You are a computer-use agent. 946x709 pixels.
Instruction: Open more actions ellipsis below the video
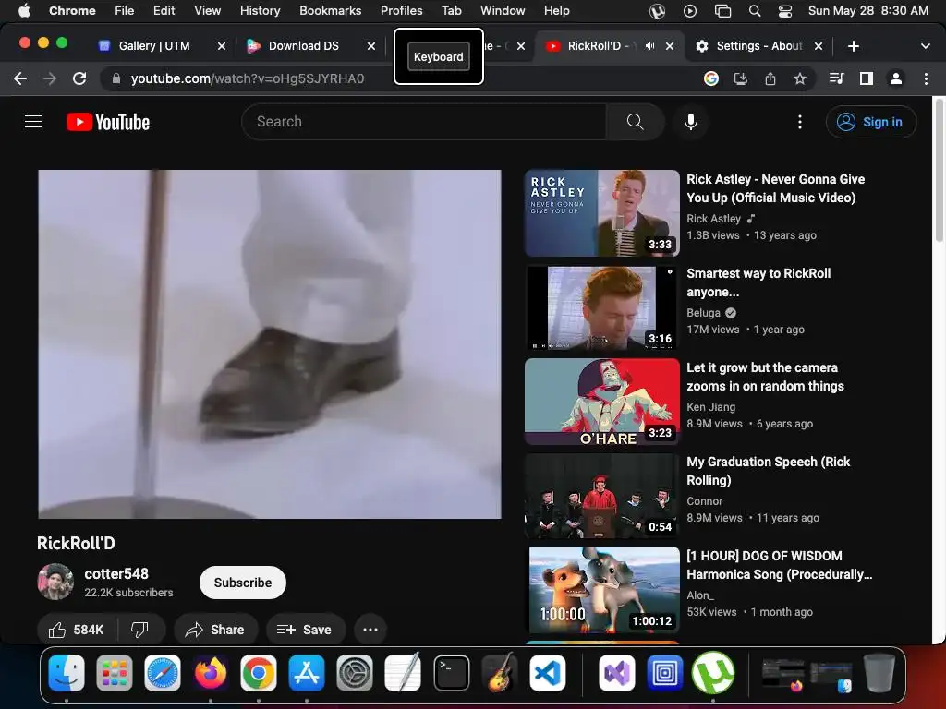pos(370,630)
